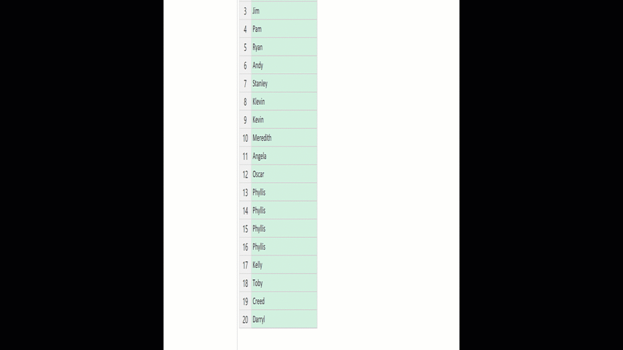Select the Angela name cell

point(283,156)
